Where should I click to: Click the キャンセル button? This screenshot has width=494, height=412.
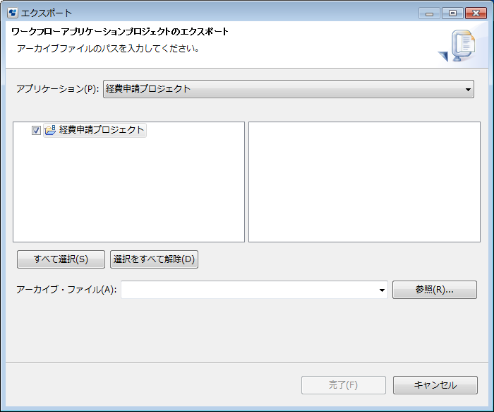point(435,385)
